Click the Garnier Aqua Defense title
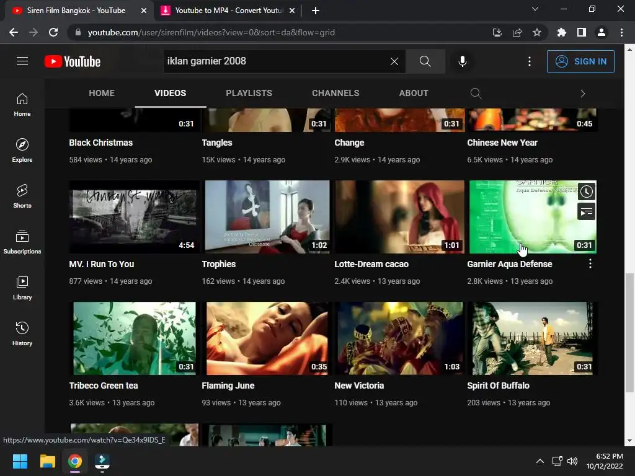Image resolution: width=635 pixels, height=476 pixels. tap(510, 264)
